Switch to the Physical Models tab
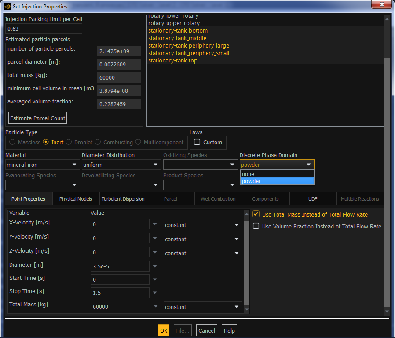The image size is (395, 338). tap(76, 199)
